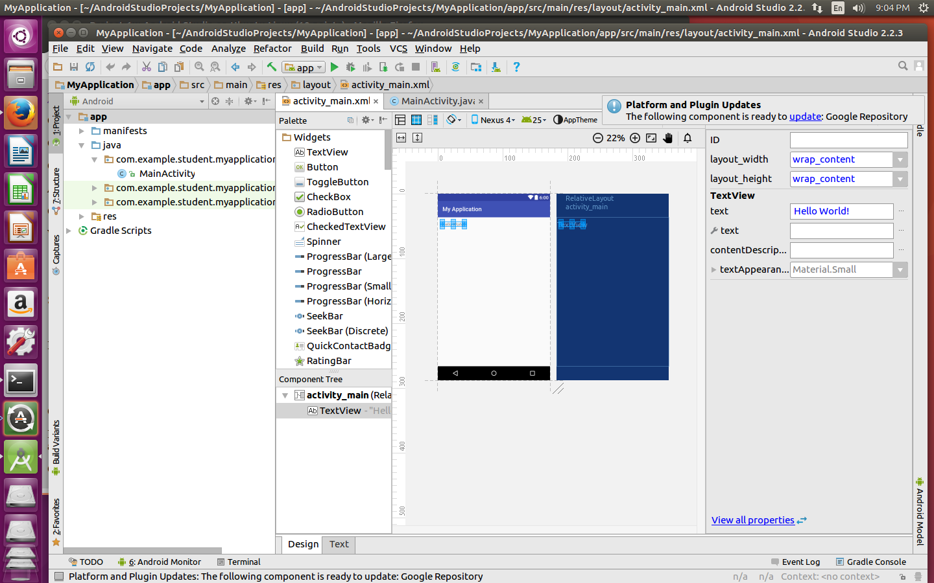The width and height of the screenshot is (934, 583).
Task: Click the ID input field
Action: click(x=848, y=140)
